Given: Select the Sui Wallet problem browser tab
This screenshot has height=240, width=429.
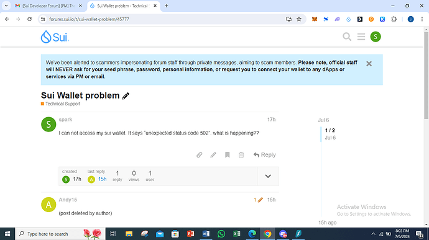Looking at the screenshot, I should [x=124, y=6].
